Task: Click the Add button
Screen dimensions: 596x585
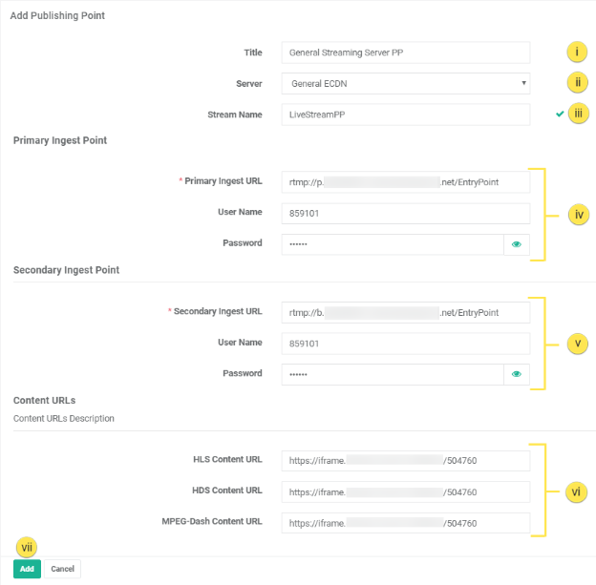Action: point(27,569)
